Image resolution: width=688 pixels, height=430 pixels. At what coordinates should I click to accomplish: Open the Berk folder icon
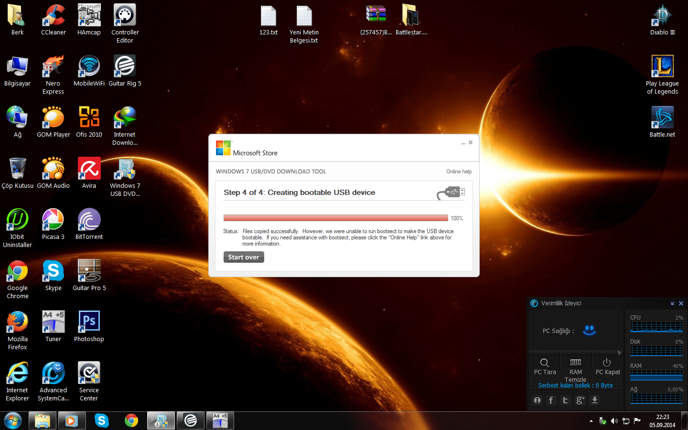tap(17, 20)
